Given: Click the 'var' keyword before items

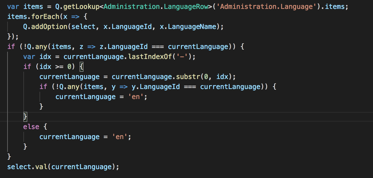Looking at the screenshot, I should (x=13, y=7).
